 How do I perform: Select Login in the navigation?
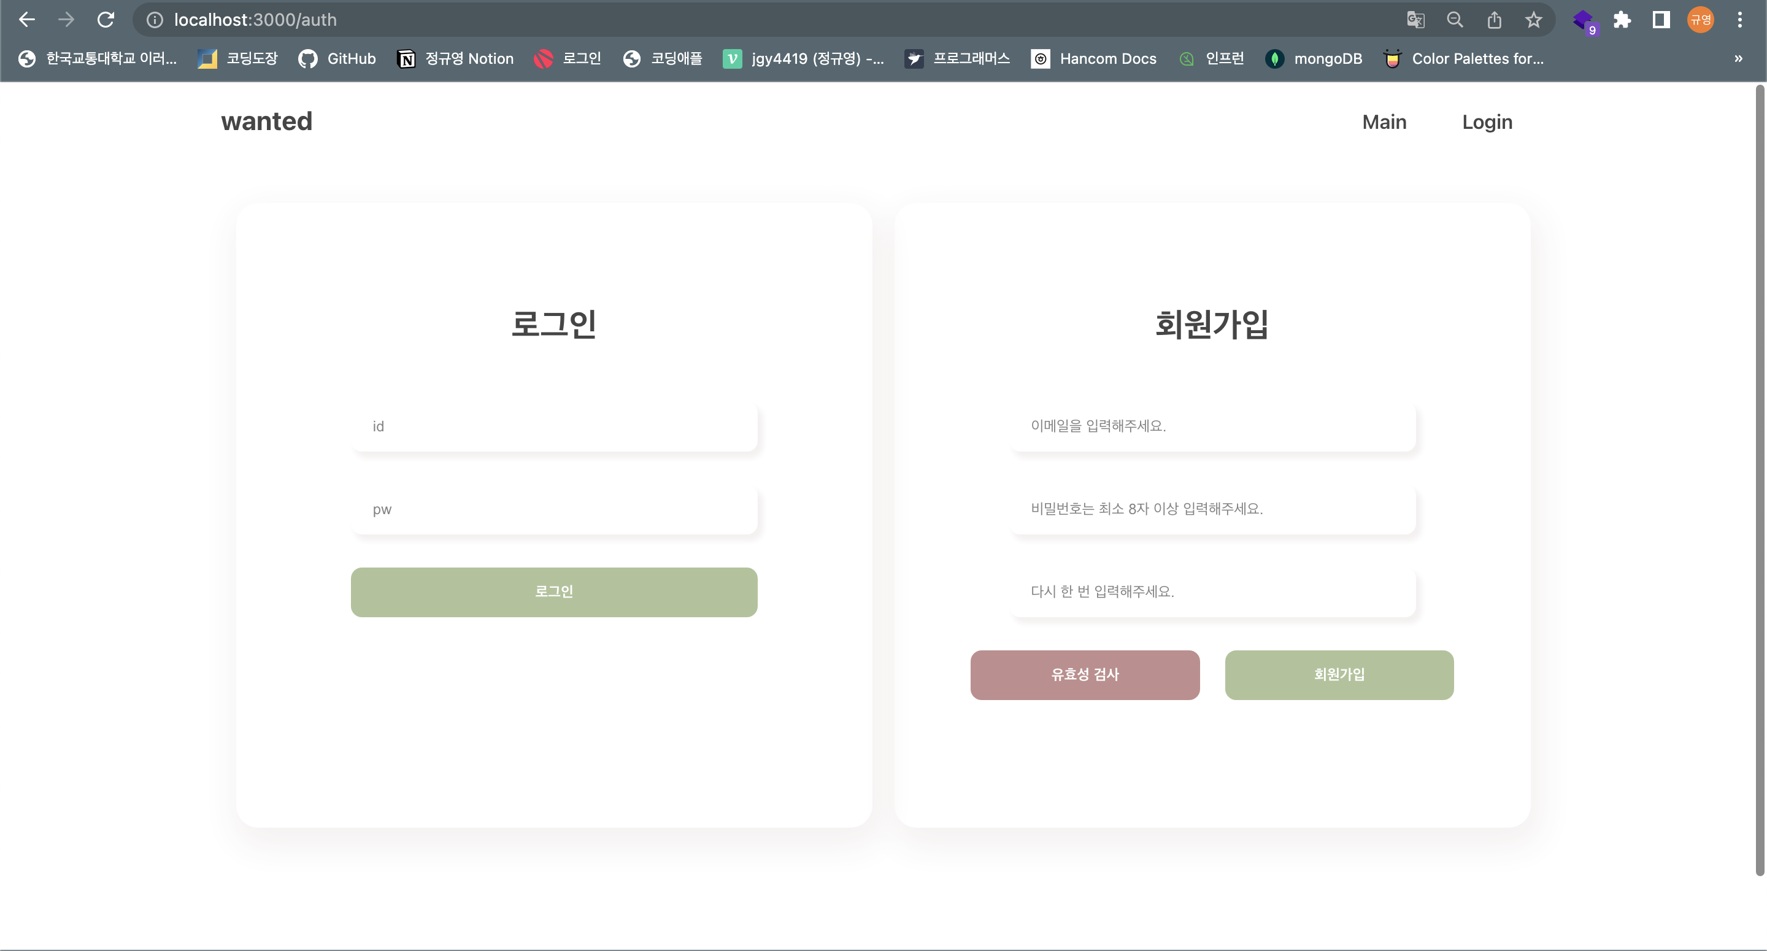(1487, 121)
